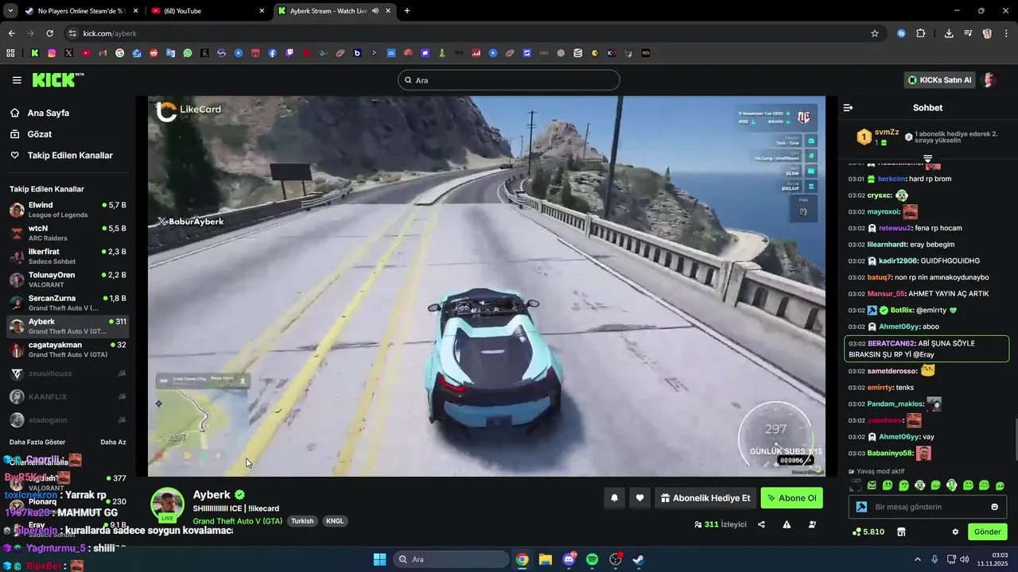This screenshot has width=1018, height=572.
Task: Open Spotify from taskbar
Action: tap(592, 559)
